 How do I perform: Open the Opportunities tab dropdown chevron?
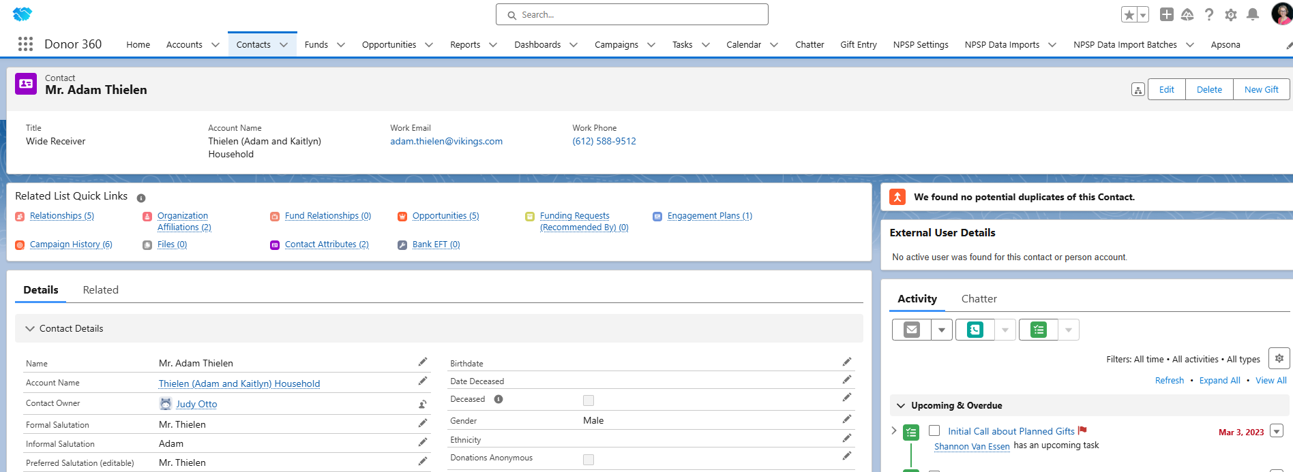point(429,45)
